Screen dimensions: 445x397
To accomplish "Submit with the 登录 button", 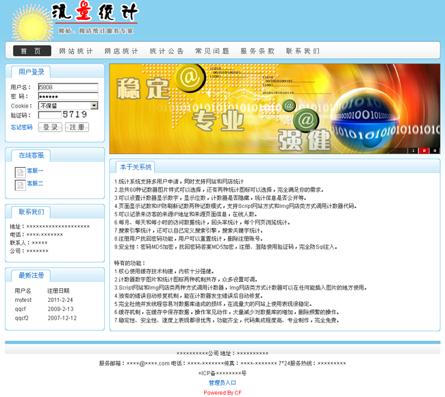I will tap(51, 127).
